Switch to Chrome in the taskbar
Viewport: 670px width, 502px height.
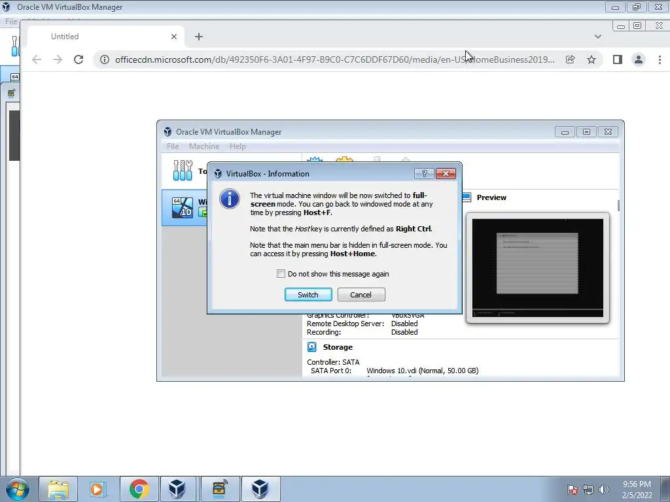tap(139, 489)
